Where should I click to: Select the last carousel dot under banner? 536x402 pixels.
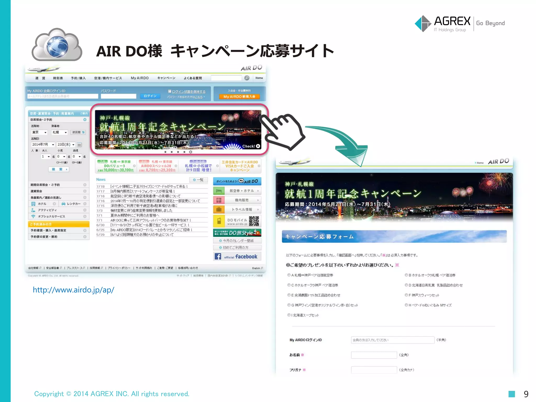coord(191,152)
